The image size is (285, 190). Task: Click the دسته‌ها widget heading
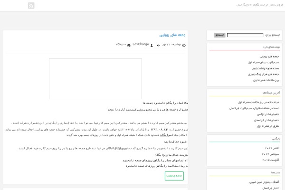tap(275, 172)
